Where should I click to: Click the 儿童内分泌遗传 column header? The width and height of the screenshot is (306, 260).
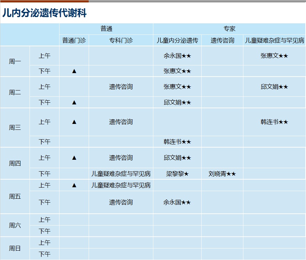[x=177, y=40]
